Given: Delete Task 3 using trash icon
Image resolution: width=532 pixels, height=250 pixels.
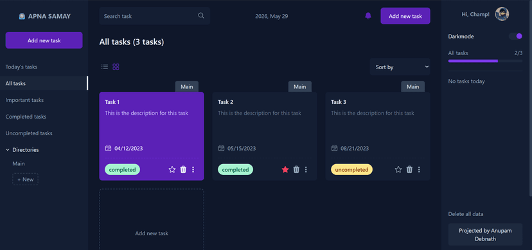Looking at the screenshot, I should tap(409, 169).
